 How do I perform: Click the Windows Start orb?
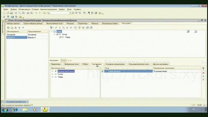[x=5, y=110]
